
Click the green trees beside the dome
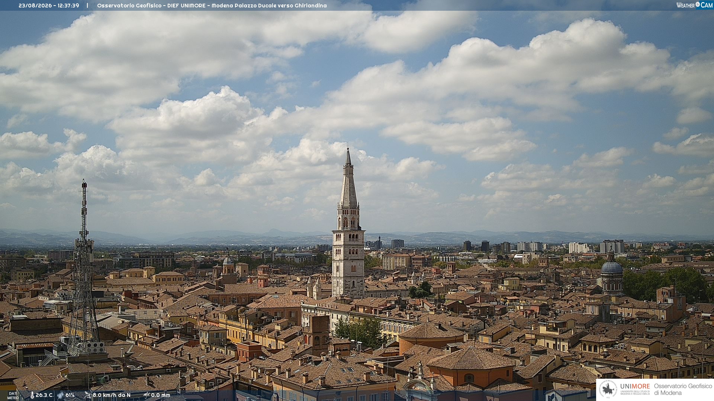666,284
